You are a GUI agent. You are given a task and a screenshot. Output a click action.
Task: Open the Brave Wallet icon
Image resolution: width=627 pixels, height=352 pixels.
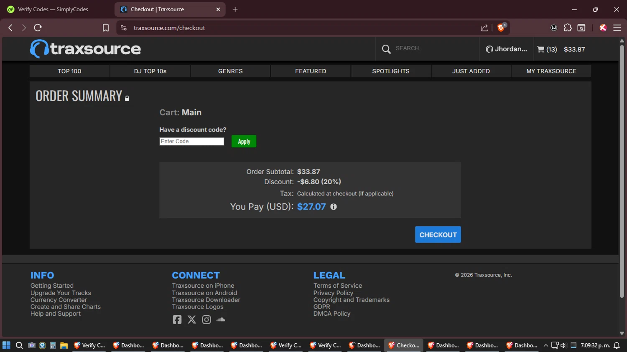pos(554,28)
